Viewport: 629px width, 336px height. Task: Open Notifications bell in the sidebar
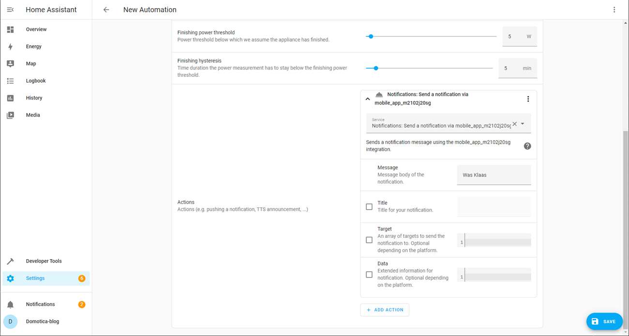(x=11, y=305)
